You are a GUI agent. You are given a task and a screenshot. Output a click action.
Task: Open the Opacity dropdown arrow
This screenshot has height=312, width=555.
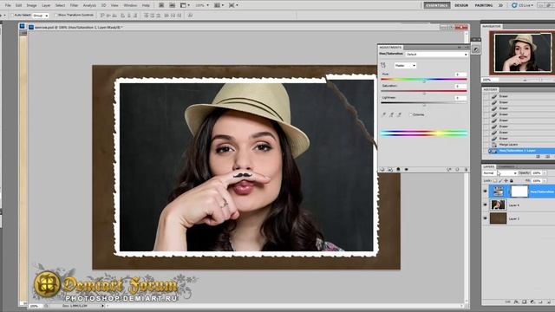tap(545, 173)
